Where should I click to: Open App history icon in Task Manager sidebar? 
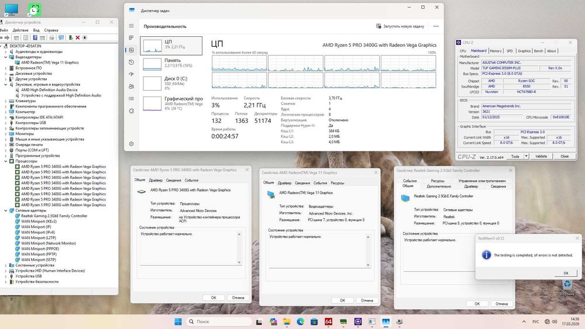[x=131, y=62]
